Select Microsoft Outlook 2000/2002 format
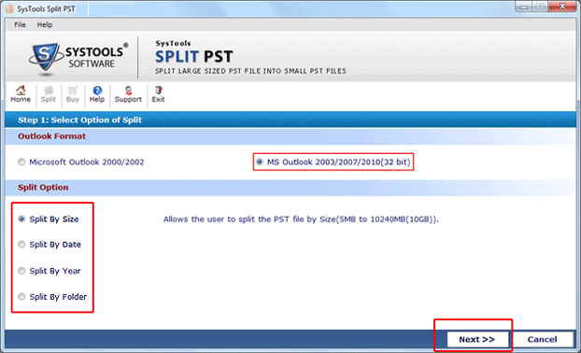581x353 pixels. 81,162
